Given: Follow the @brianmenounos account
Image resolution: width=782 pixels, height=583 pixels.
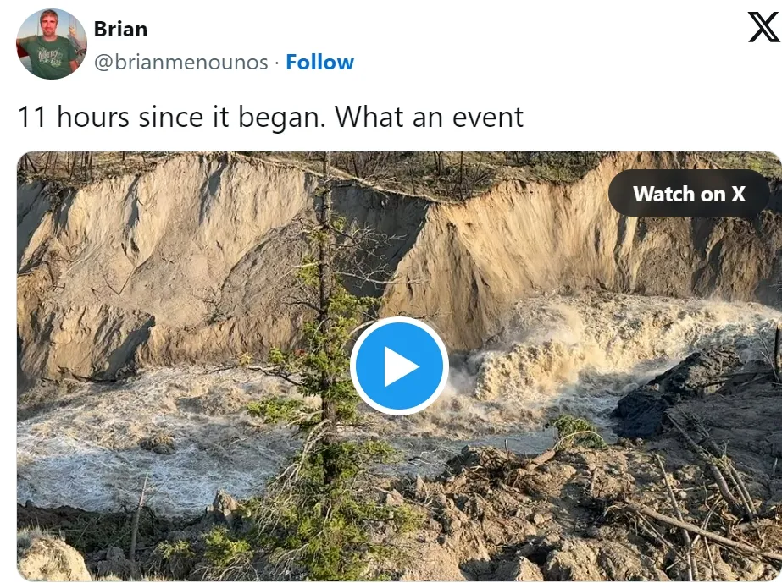Looking at the screenshot, I should pyautogui.click(x=319, y=63).
